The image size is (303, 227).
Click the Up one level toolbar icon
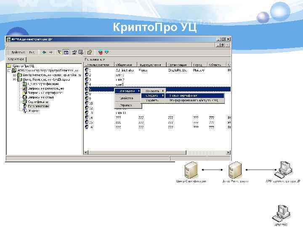(x=59, y=52)
